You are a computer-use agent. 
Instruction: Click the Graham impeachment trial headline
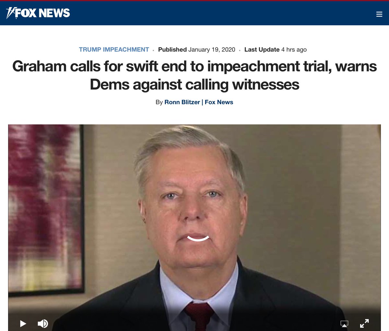(x=194, y=75)
